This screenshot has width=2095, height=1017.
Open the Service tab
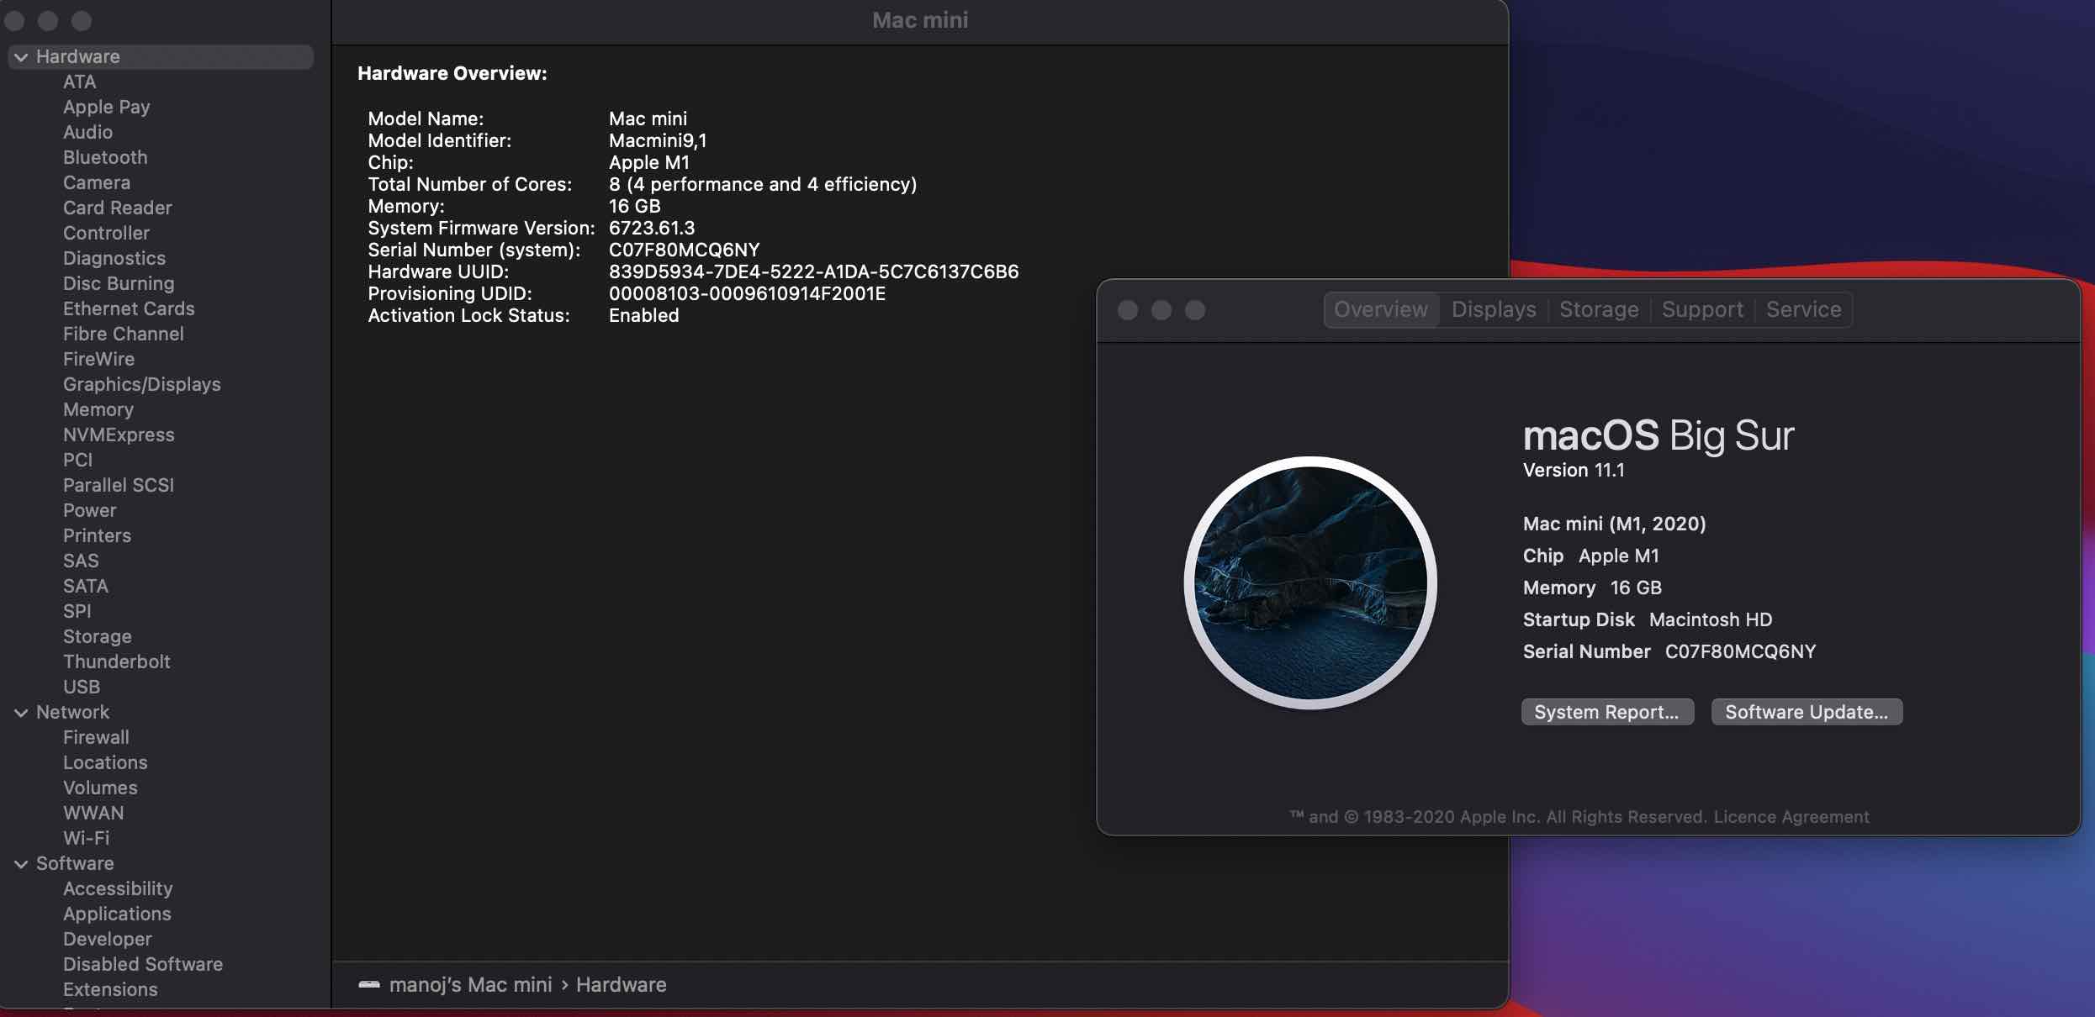(1803, 309)
